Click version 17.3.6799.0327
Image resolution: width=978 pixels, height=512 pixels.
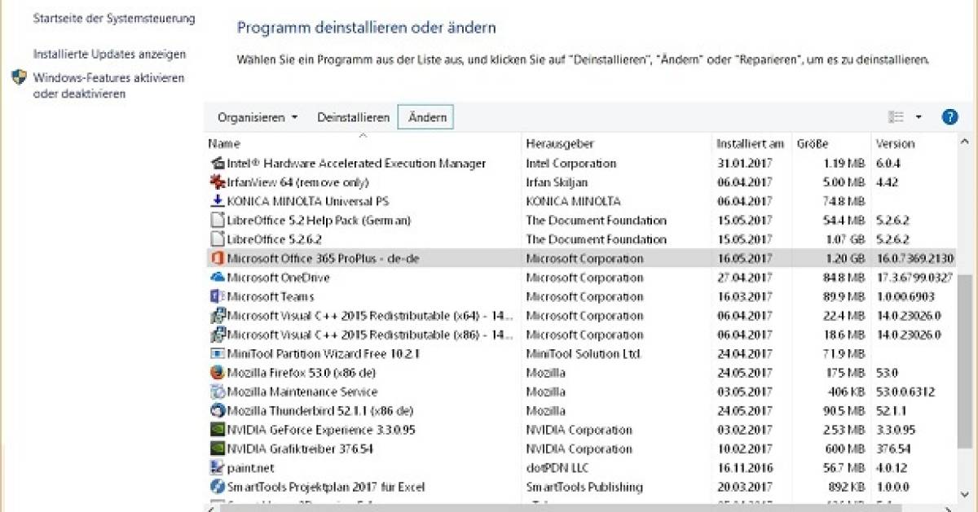pos(915,278)
